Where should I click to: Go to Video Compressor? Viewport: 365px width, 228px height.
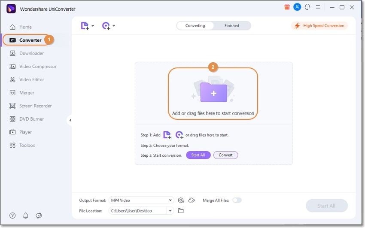38,67
